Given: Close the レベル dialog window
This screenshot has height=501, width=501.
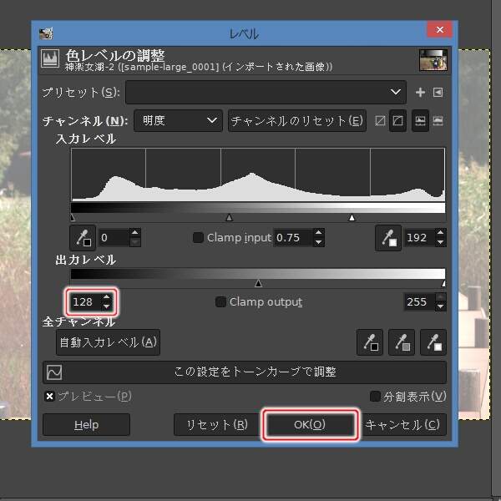Looking at the screenshot, I should 440,30.
